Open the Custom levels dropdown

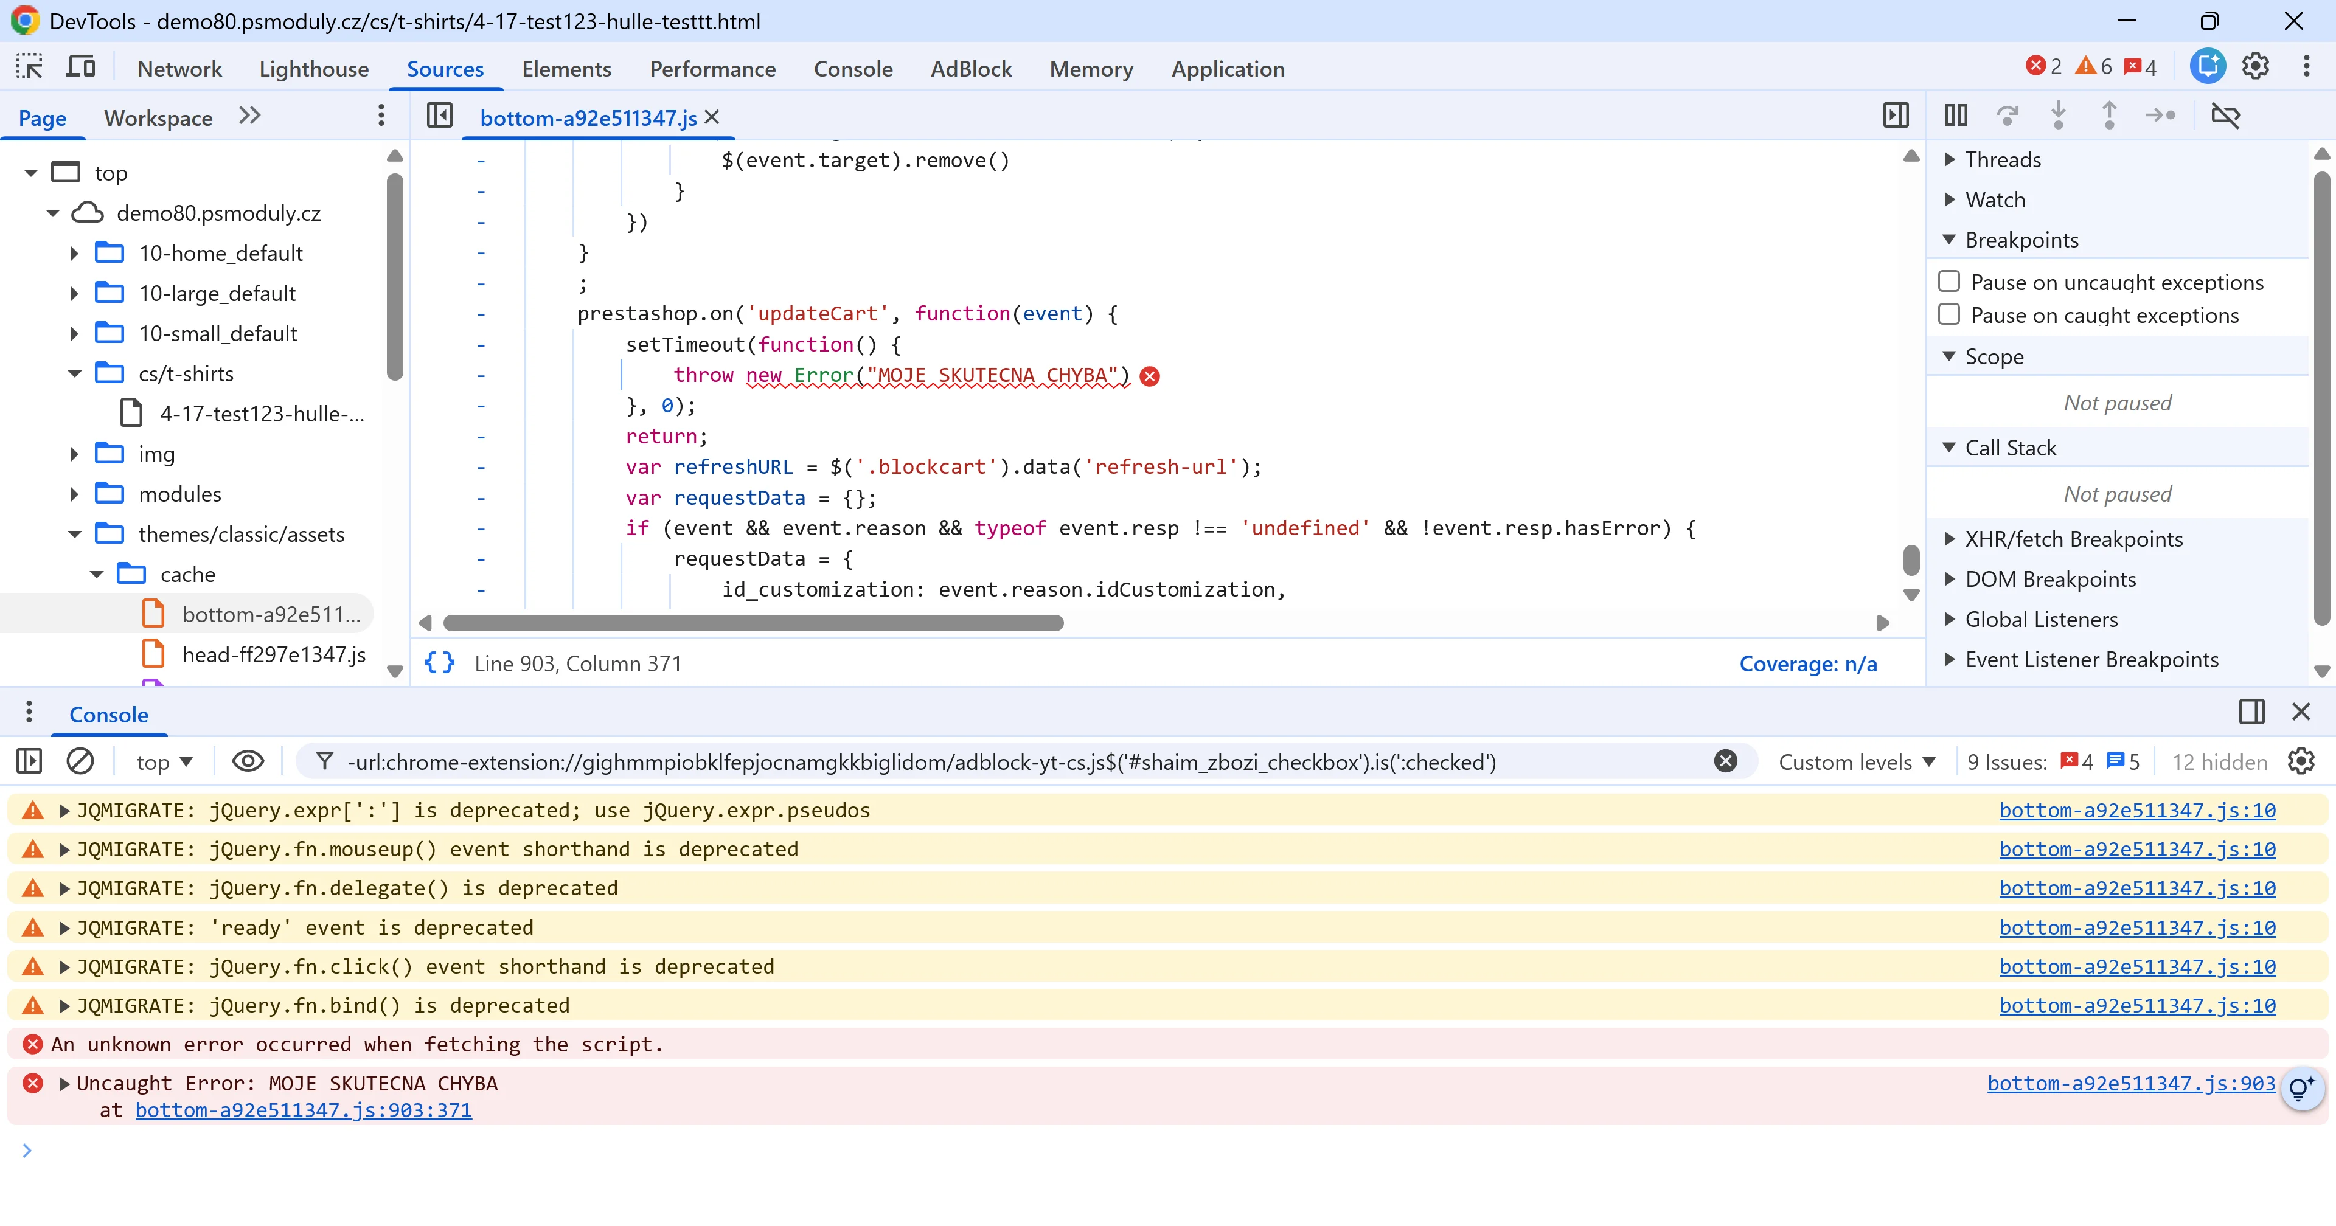[1858, 762]
